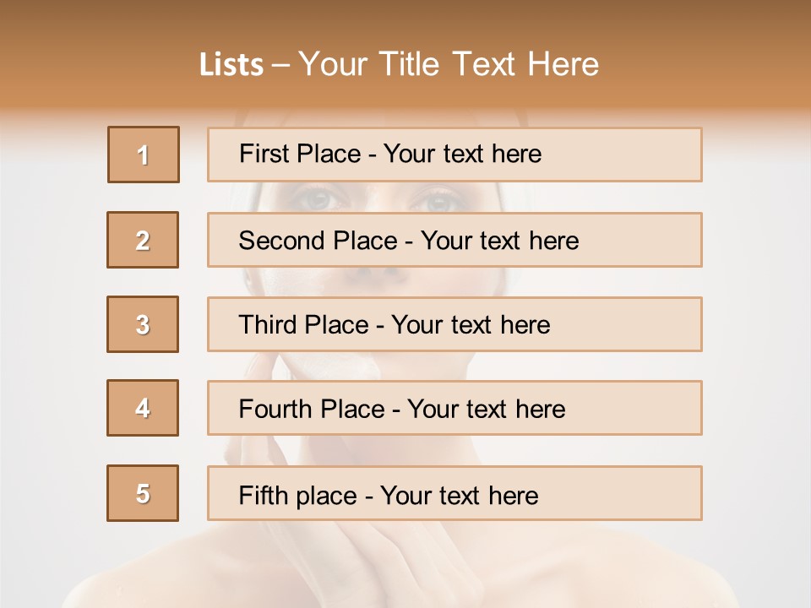Image resolution: width=811 pixels, height=608 pixels.
Task: Select the Third Place text bar
Action: coord(454,324)
